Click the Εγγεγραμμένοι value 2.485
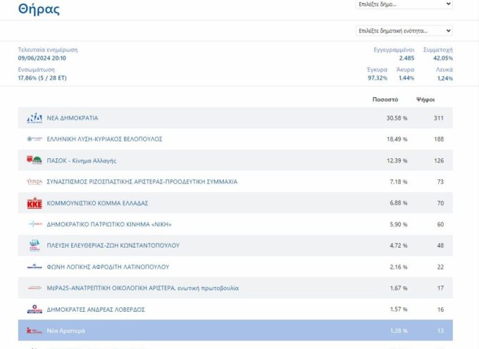The height and width of the screenshot is (349, 479). 406,58
